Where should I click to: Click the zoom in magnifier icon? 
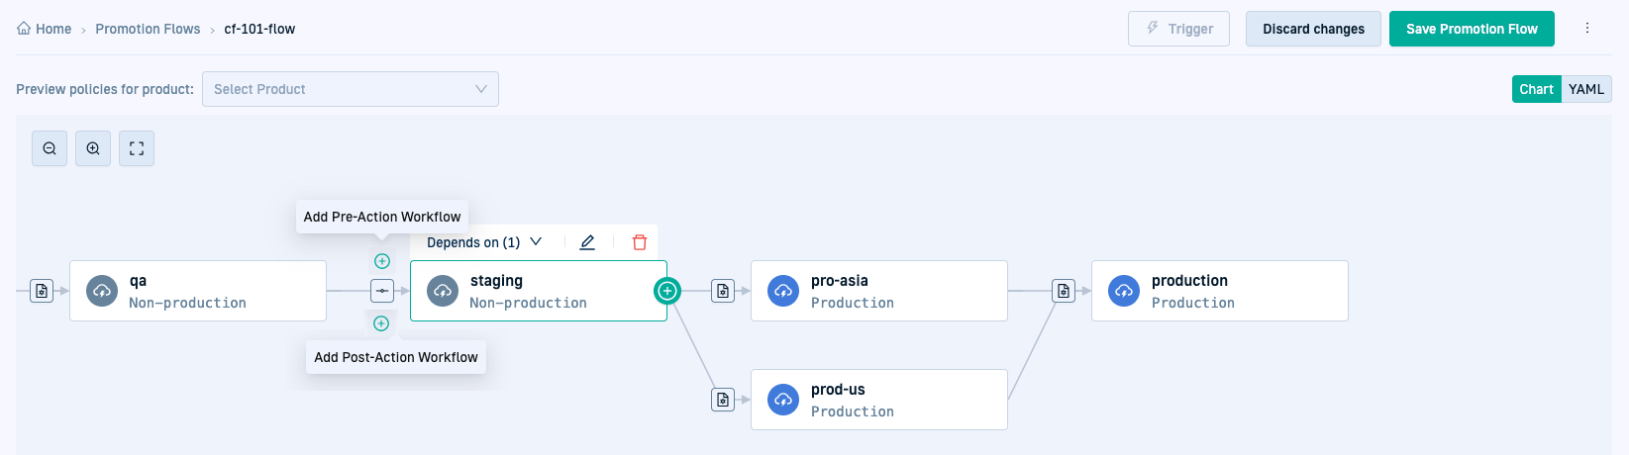coord(93,148)
